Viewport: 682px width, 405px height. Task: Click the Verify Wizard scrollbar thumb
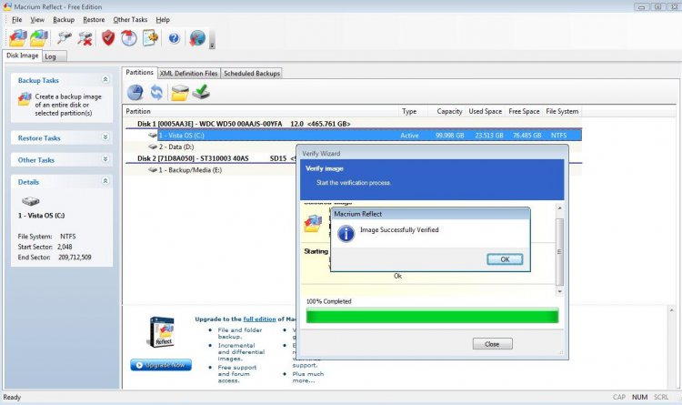coord(560,252)
